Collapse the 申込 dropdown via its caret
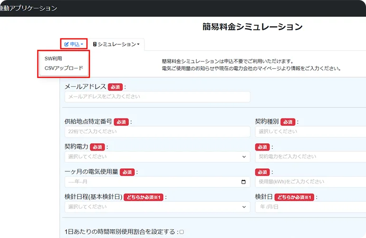 (x=82, y=44)
